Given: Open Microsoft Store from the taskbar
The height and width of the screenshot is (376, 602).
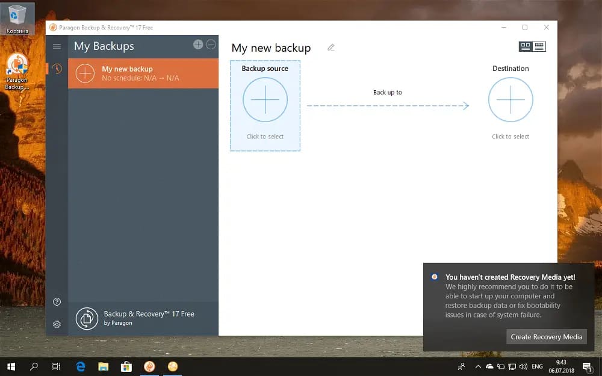Looking at the screenshot, I should click(x=126, y=367).
